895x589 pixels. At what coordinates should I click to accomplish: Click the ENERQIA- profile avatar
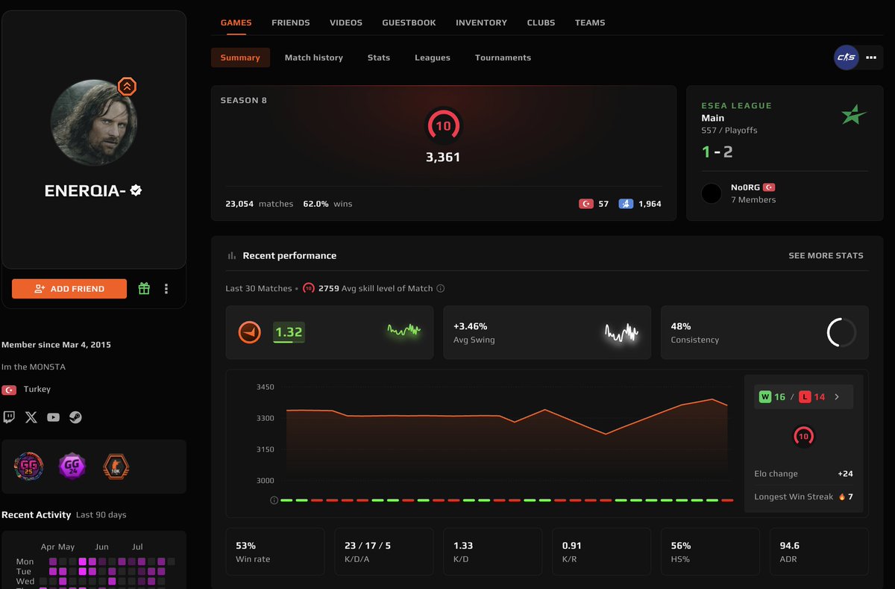pyautogui.click(x=93, y=122)
